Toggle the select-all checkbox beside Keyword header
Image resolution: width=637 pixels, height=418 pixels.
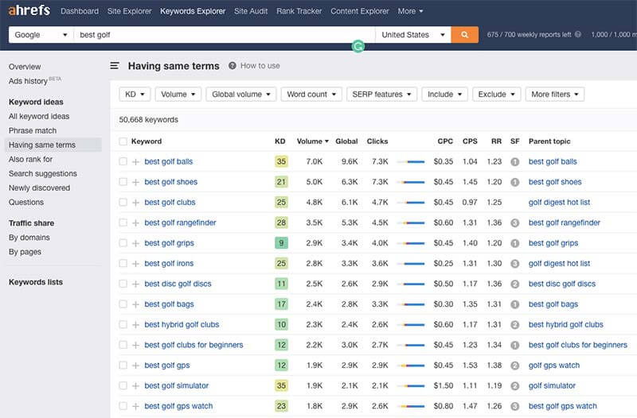tap(123, 141)
